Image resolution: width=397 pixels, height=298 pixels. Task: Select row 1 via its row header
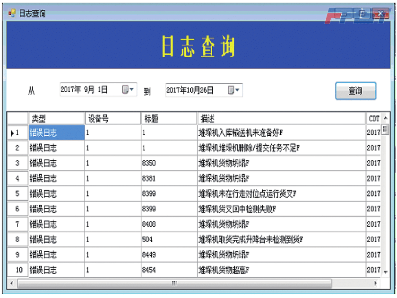17,133
